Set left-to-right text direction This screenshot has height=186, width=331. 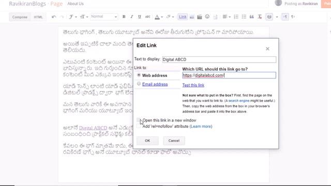point(285,17)
